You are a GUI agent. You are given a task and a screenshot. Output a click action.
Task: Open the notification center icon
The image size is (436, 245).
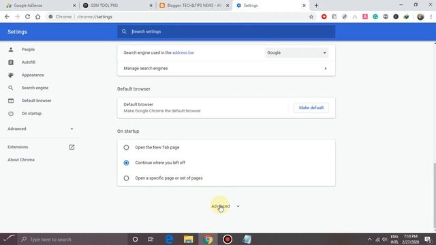coord(429,240)
